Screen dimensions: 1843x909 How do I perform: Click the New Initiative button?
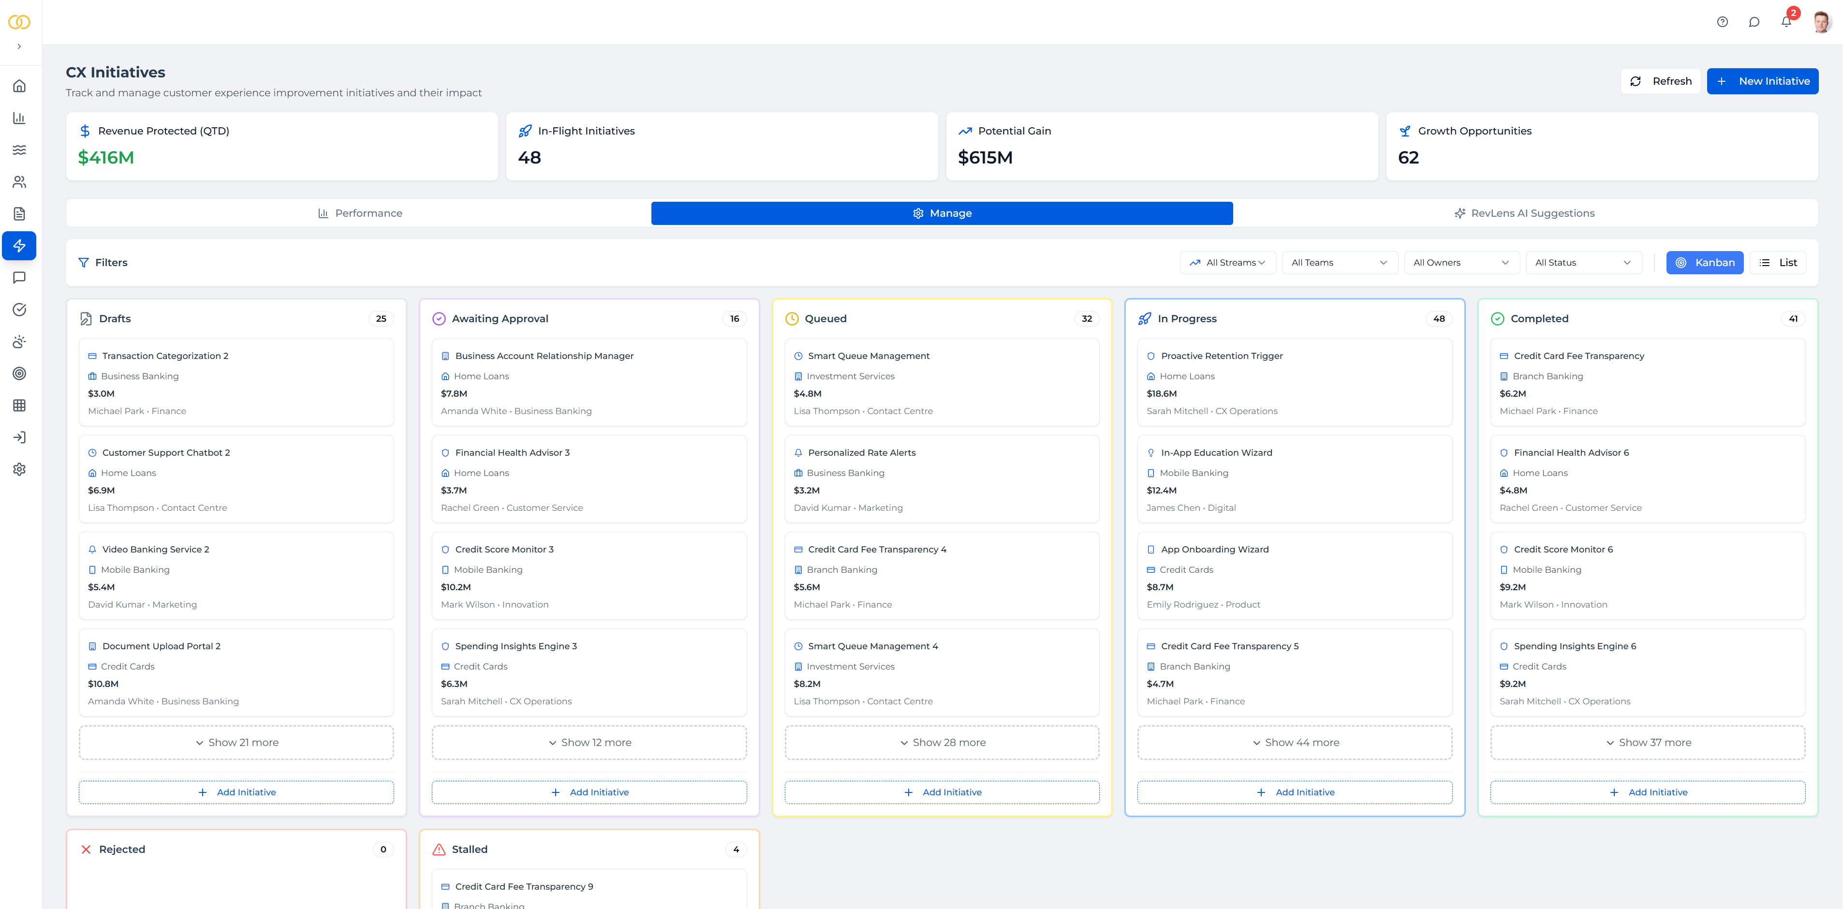pyautogui.click(x=1762, y=82)
